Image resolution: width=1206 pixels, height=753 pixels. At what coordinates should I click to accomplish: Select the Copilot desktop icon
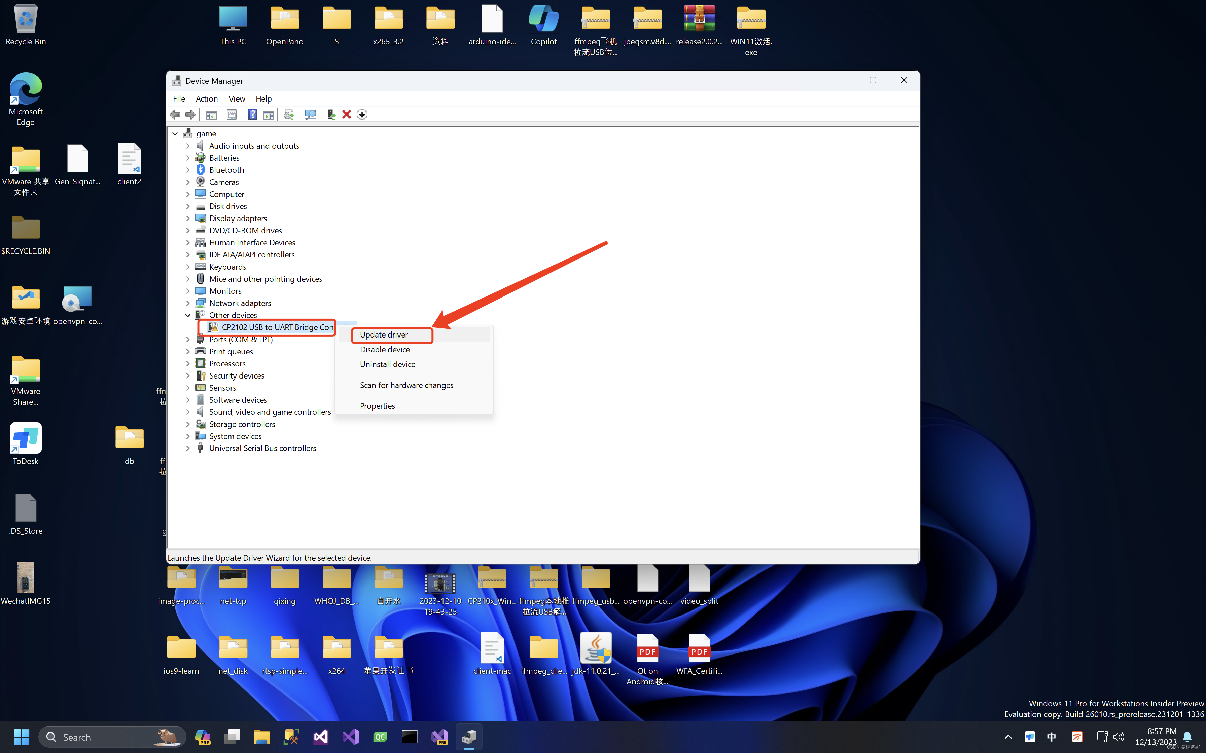pos(543,25)
